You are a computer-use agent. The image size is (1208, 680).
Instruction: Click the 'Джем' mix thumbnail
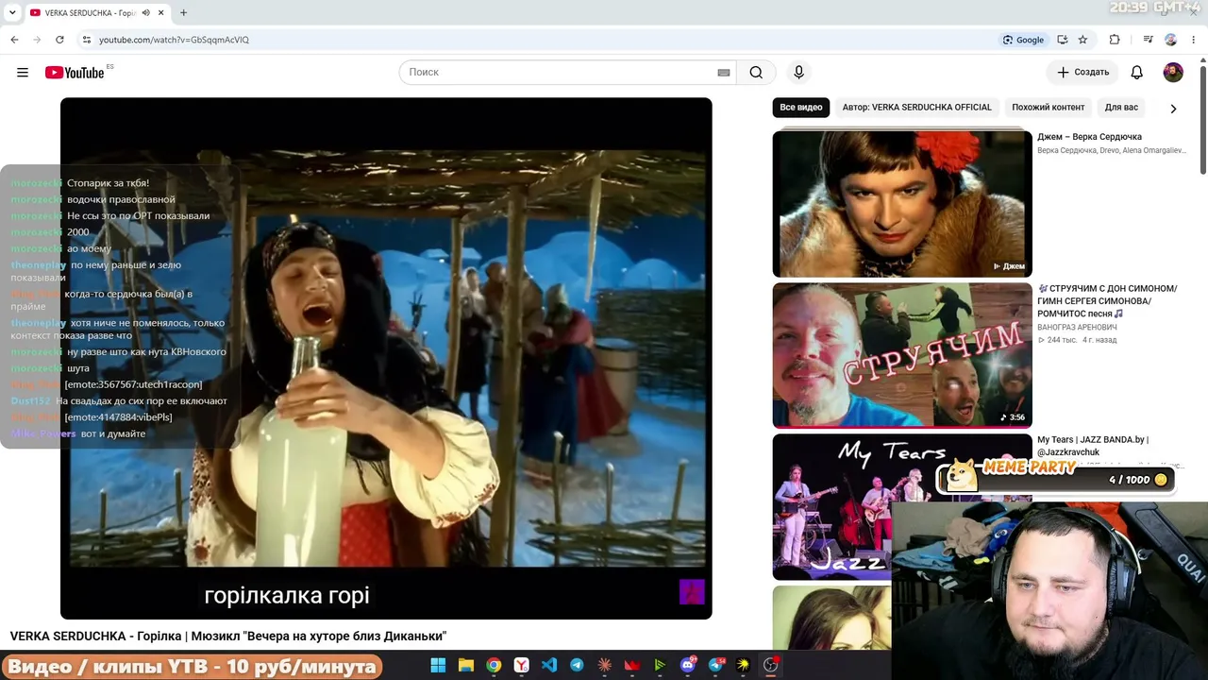point(902,204)
